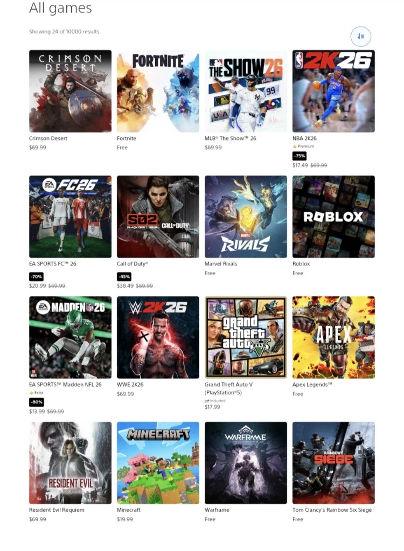Viewport: 404px width, 551px height.
Task: Click the -75% discount badge on NBA 2K26
Action: click(299, 156)
